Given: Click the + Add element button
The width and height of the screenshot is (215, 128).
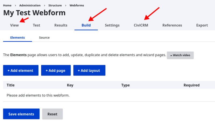Looking at the screenshot, I should (21, 70).
